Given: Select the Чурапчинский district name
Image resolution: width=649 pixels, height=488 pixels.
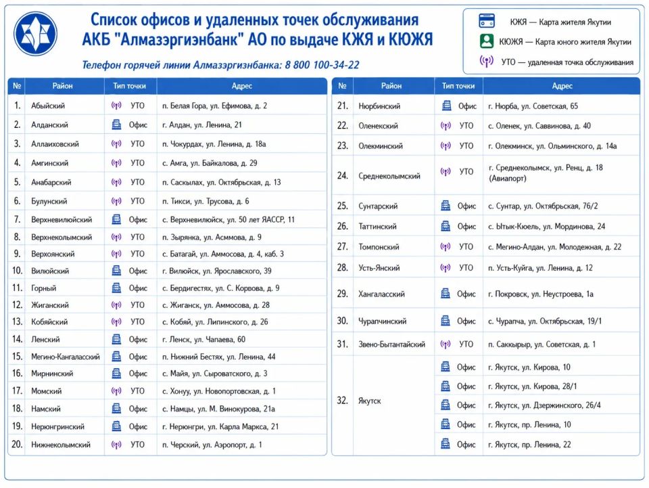Looking at the screenshot, I should tap(383, 321).
